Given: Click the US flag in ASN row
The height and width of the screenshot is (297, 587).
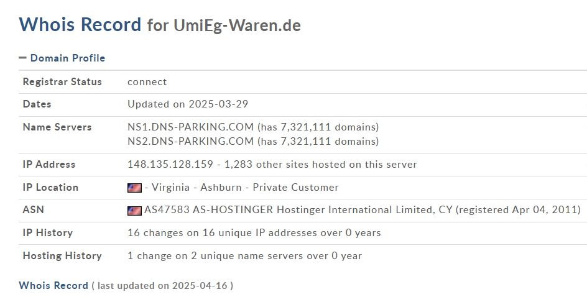Looking at the screenshot, I should point(134,210).
